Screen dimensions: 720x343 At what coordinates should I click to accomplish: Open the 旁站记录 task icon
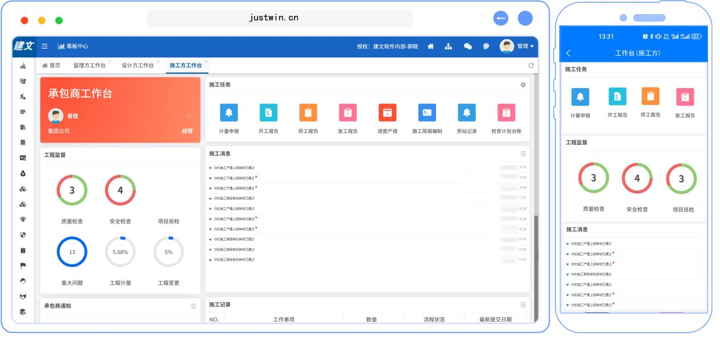click(467, 113)
